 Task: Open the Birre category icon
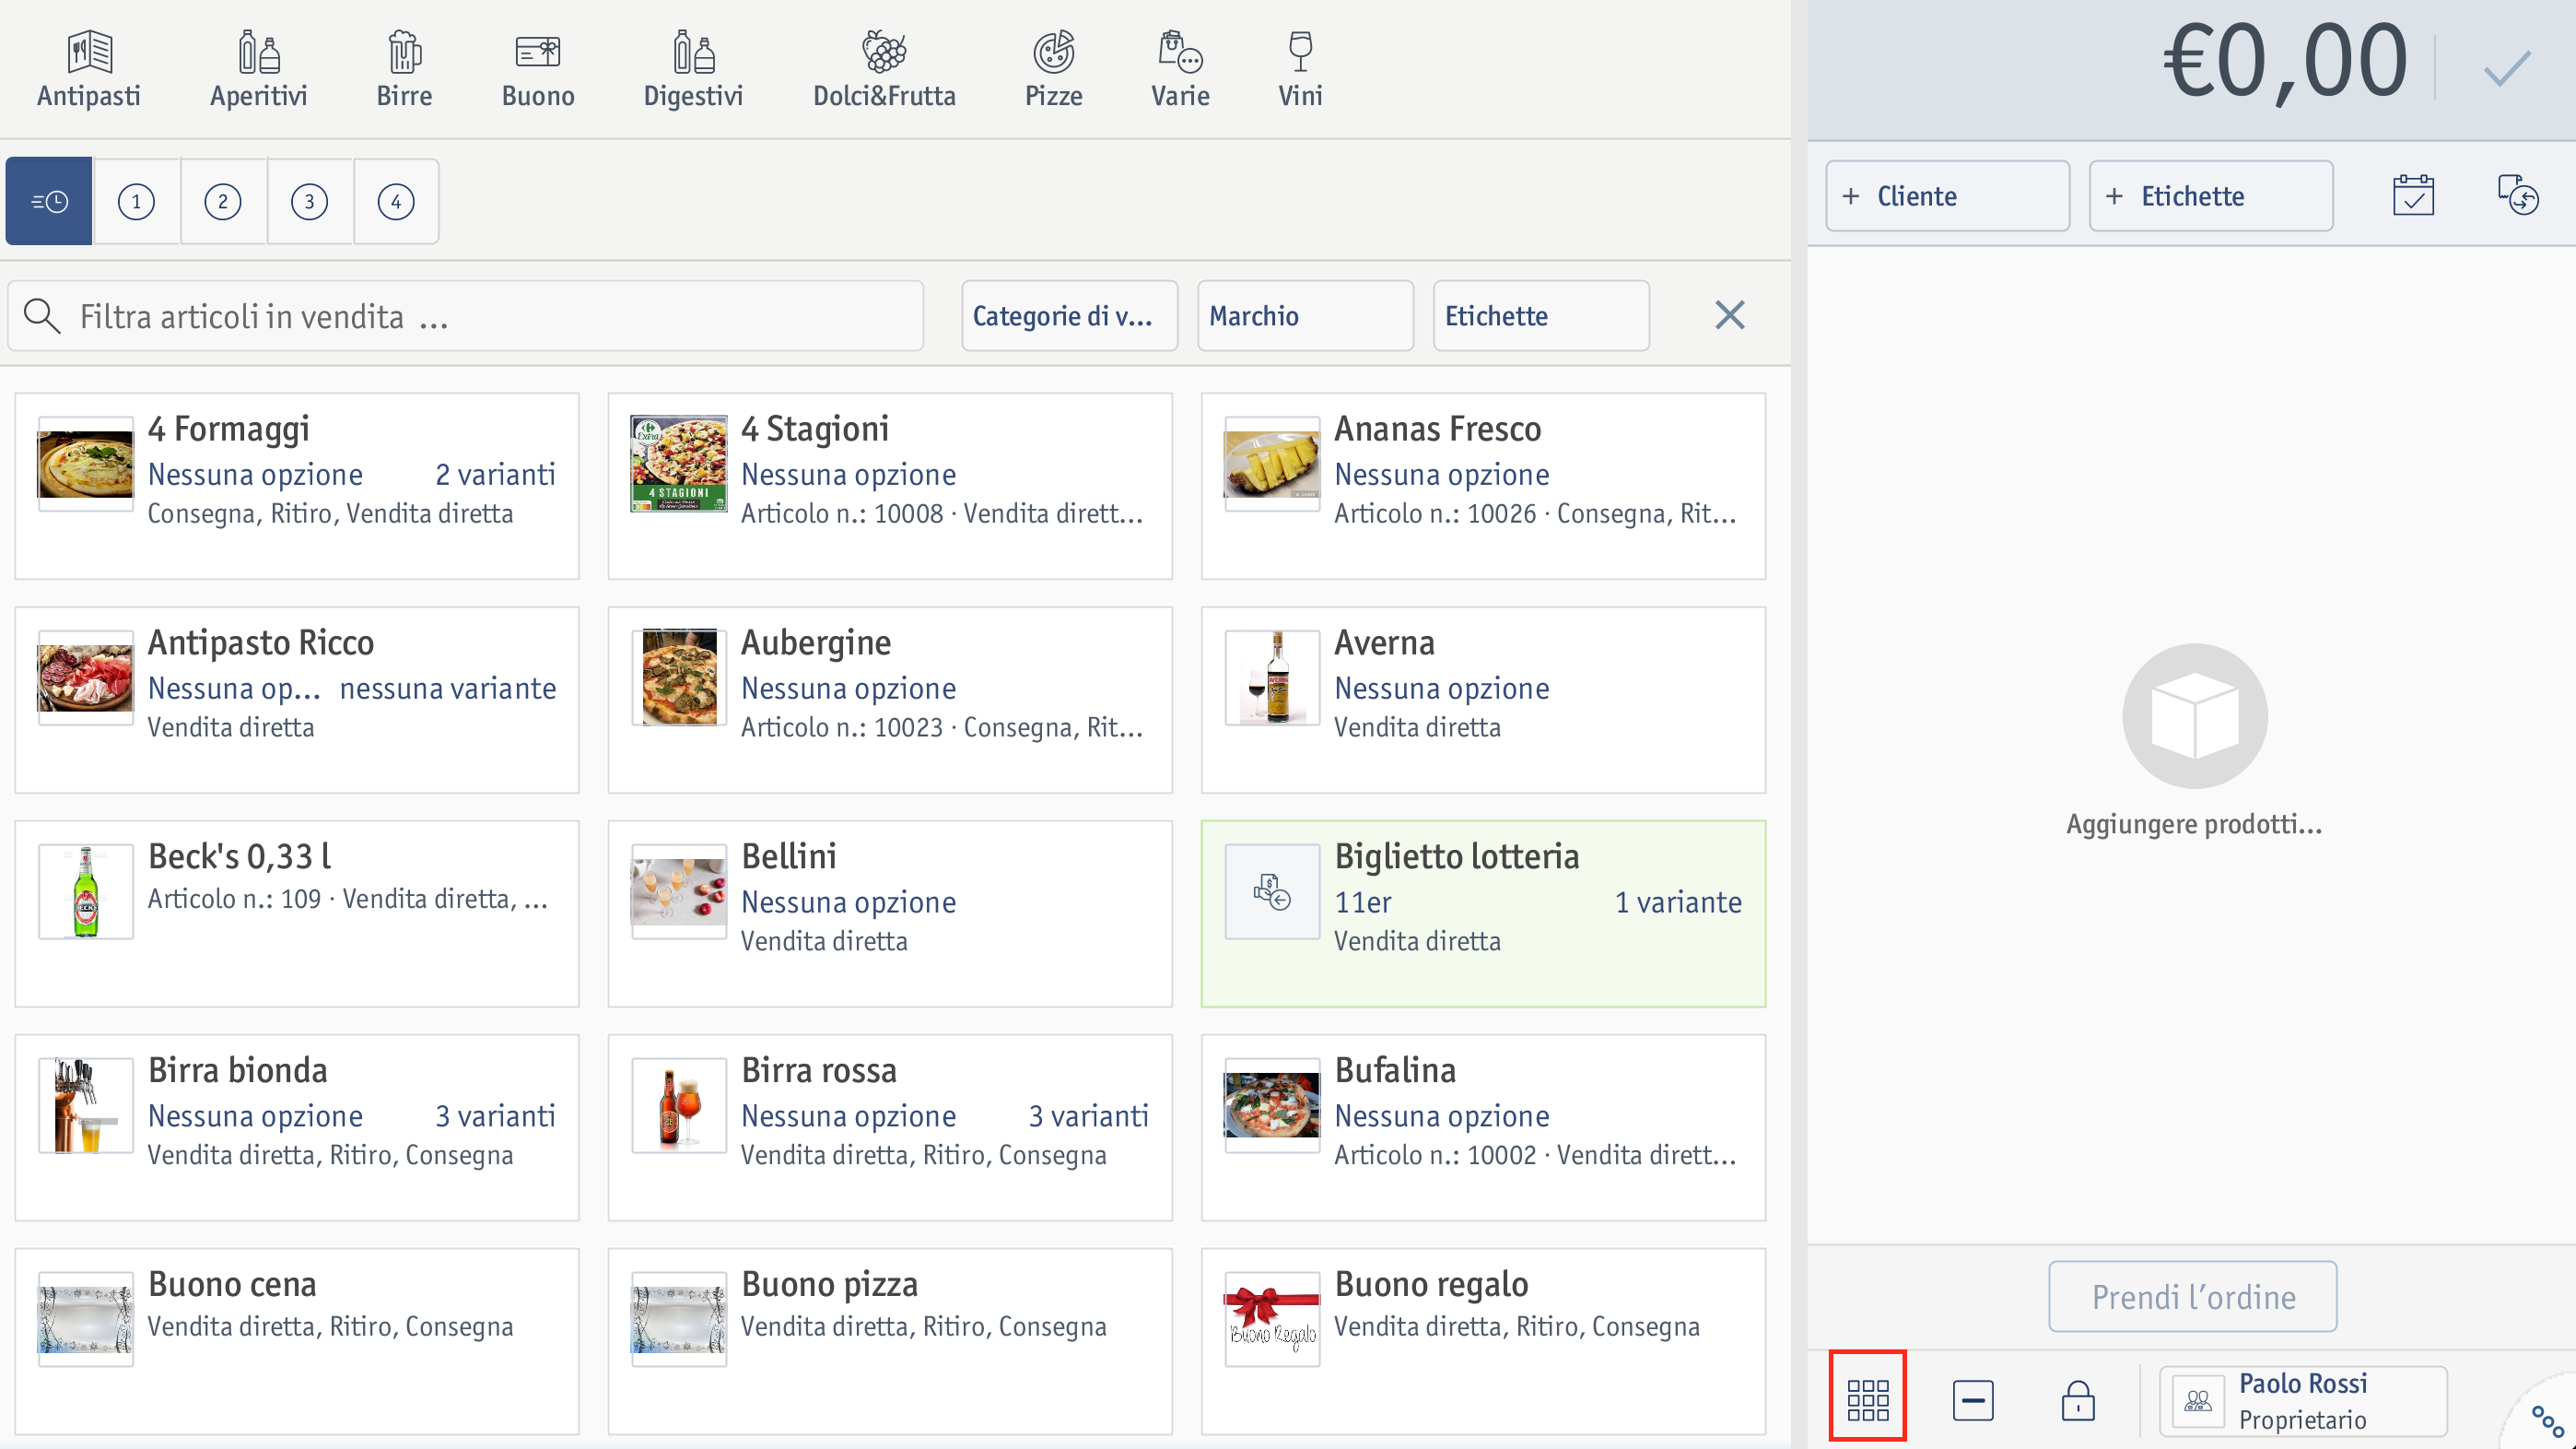(404, 69)
